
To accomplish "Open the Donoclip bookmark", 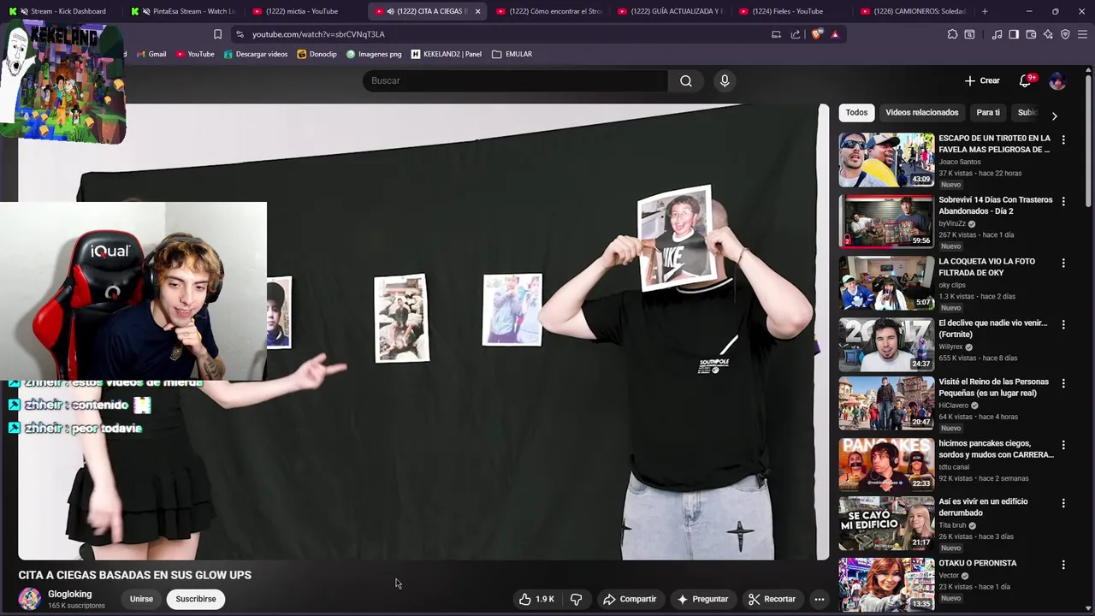I will (317, 54).
